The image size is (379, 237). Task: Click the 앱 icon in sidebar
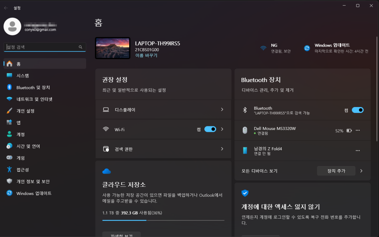point(9,123)
